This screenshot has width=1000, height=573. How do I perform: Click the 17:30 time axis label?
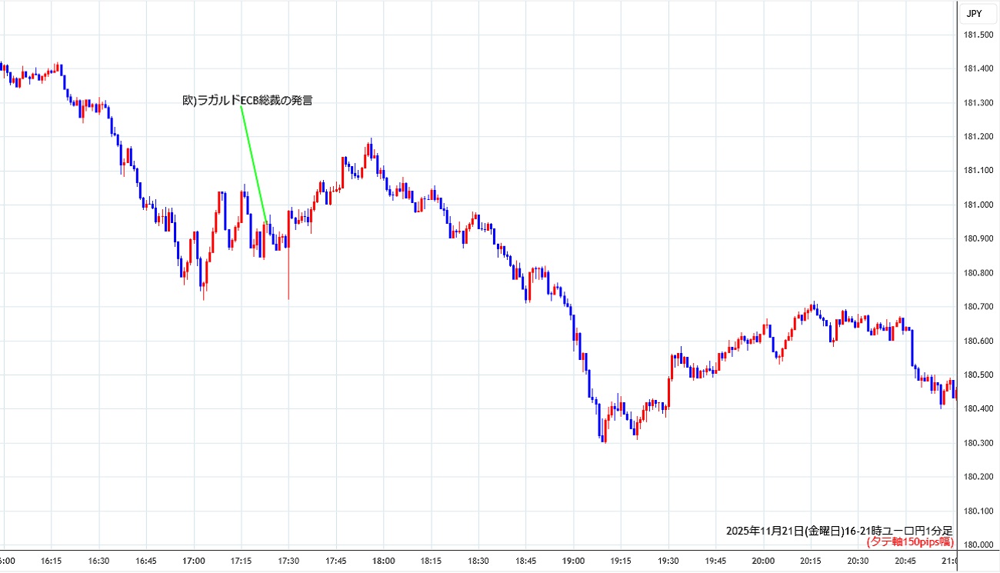[288, 561]
